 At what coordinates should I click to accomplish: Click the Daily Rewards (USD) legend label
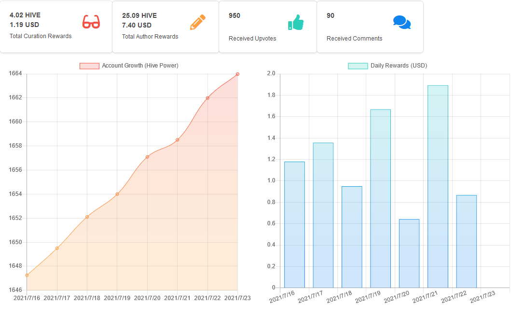click(x=399, y=66)
